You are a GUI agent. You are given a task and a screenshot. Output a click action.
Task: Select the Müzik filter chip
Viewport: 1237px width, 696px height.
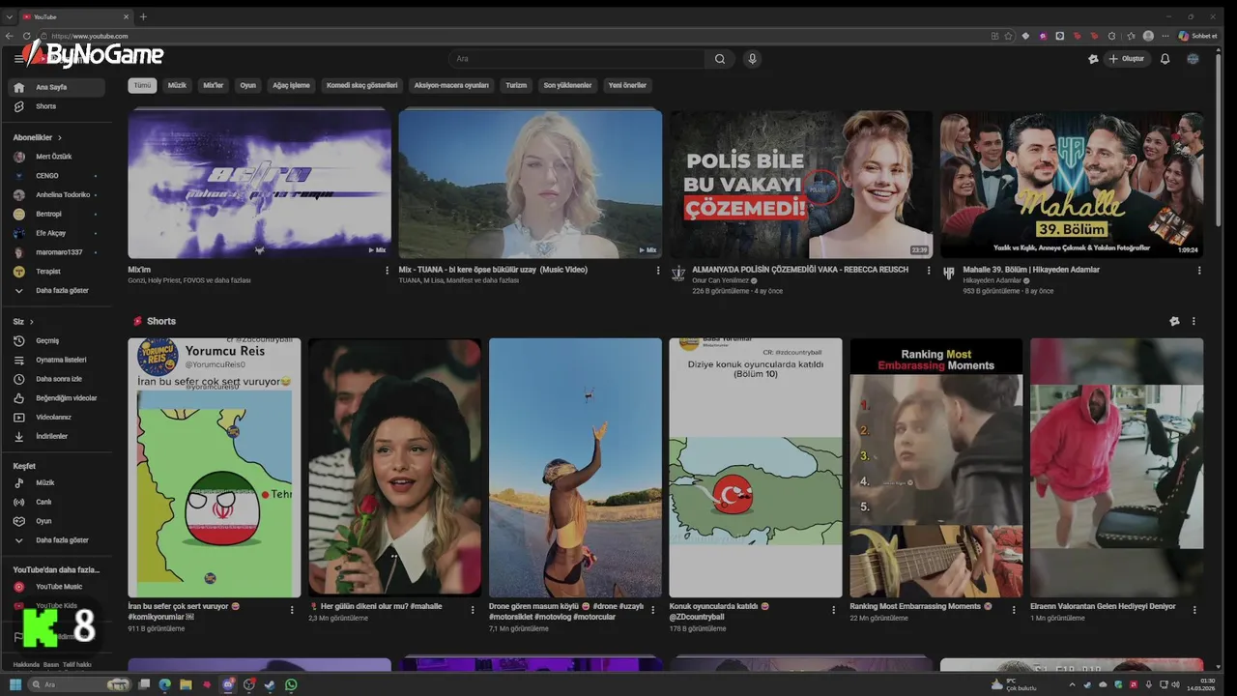coord(177,85)
